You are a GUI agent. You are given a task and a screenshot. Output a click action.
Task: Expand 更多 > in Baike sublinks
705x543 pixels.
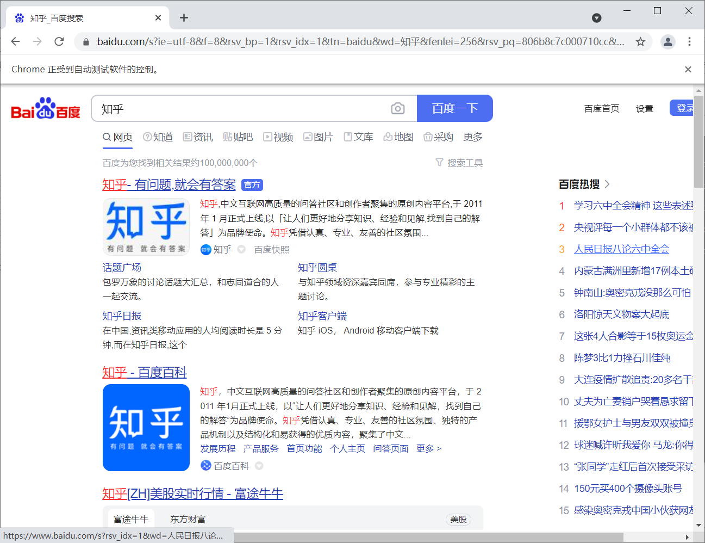click(428, 448)
